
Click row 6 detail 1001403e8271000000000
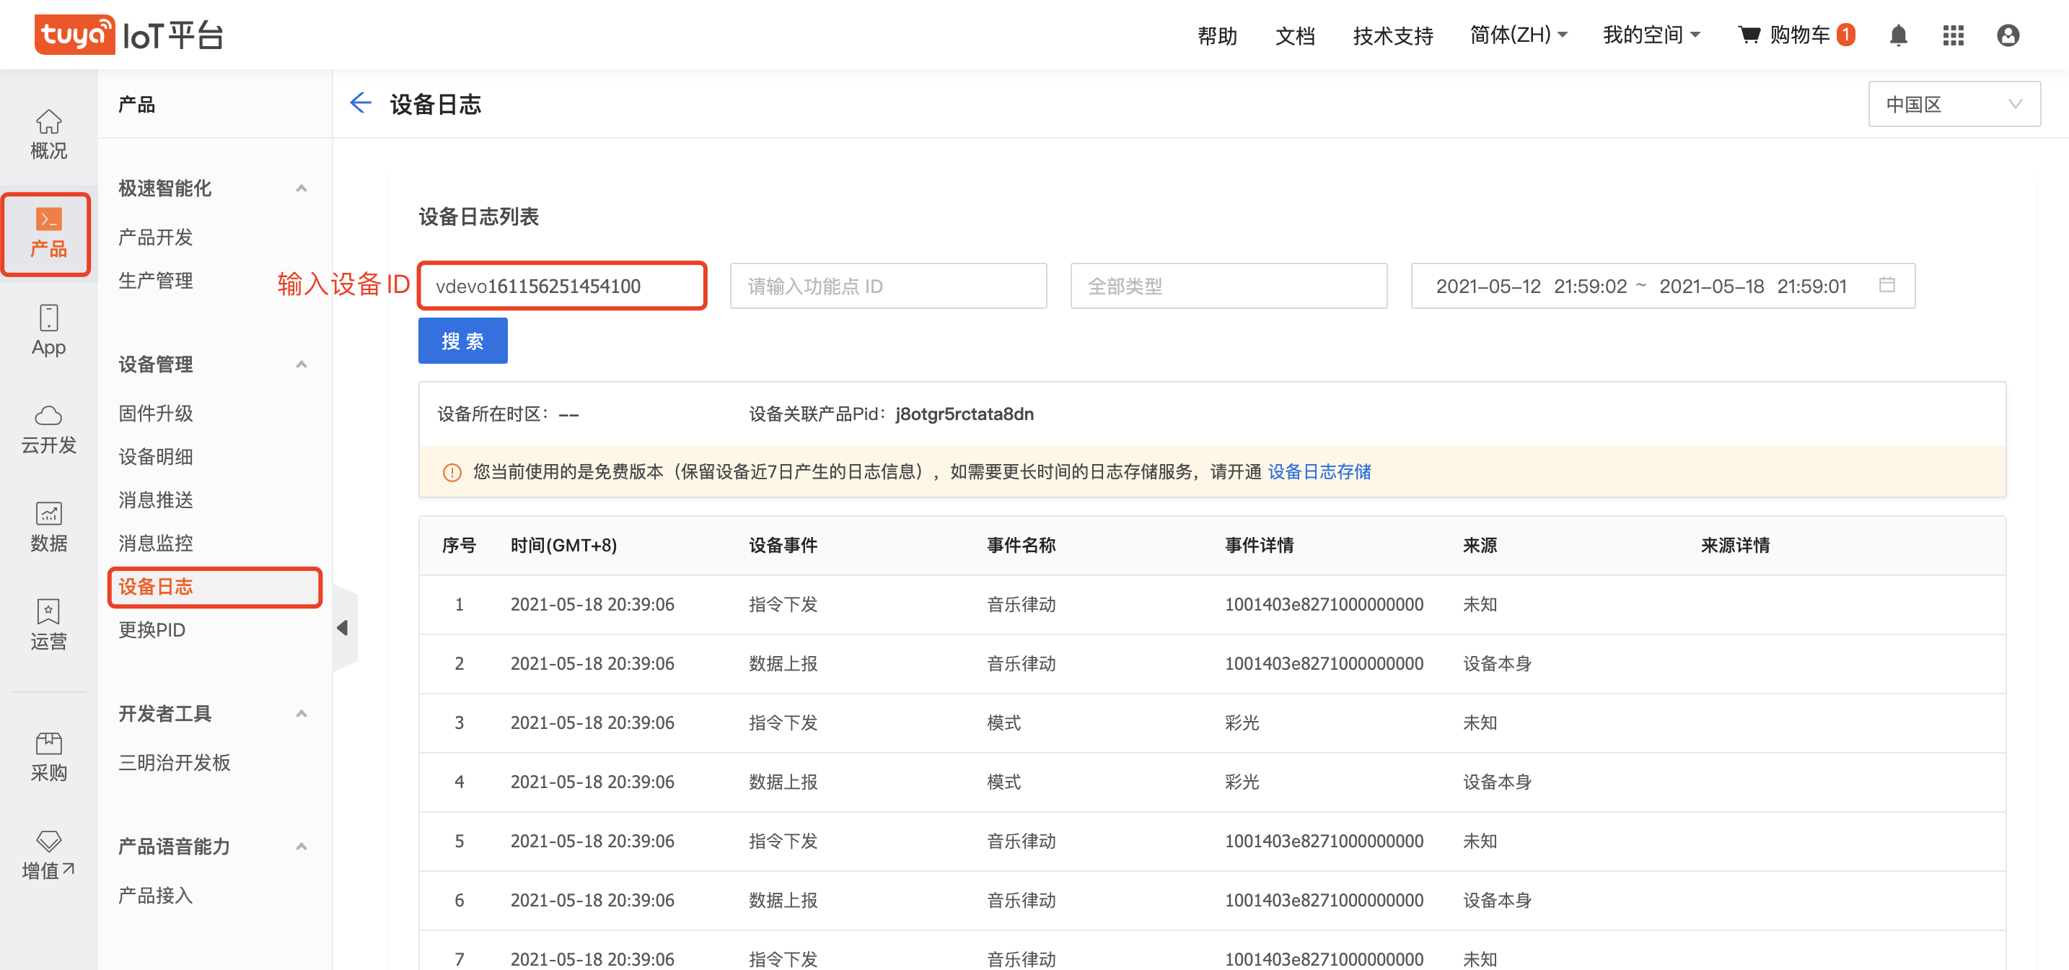(1324, 900)
